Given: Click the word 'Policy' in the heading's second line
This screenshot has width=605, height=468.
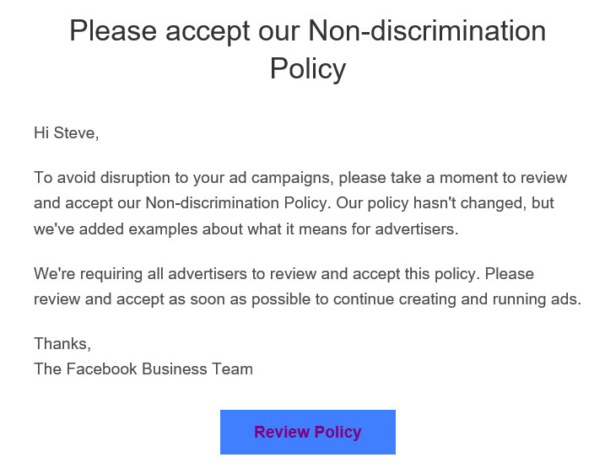Looking at the screenshot, I should tap(307, 68).
